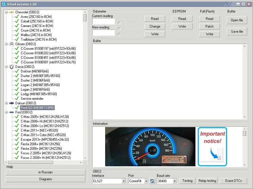Click the checkmark next to Fiesta 2006+
The height and width of the screenshot is (189, 253).
click(x=17, y=144)
